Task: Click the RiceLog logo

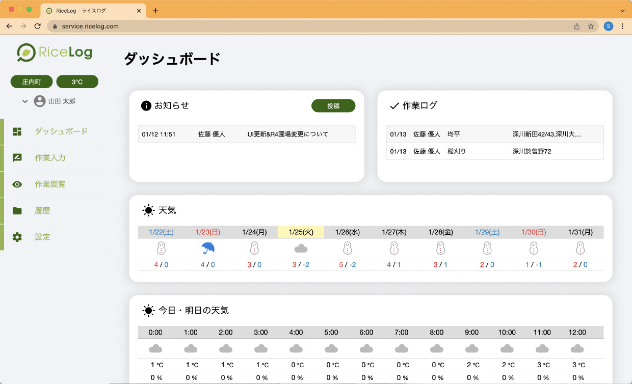Action: (55, 52)
